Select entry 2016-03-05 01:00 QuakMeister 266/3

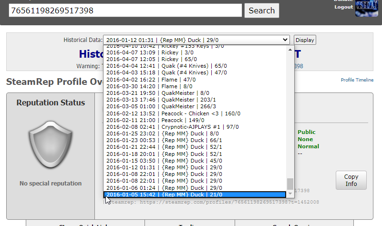point(195,106)
